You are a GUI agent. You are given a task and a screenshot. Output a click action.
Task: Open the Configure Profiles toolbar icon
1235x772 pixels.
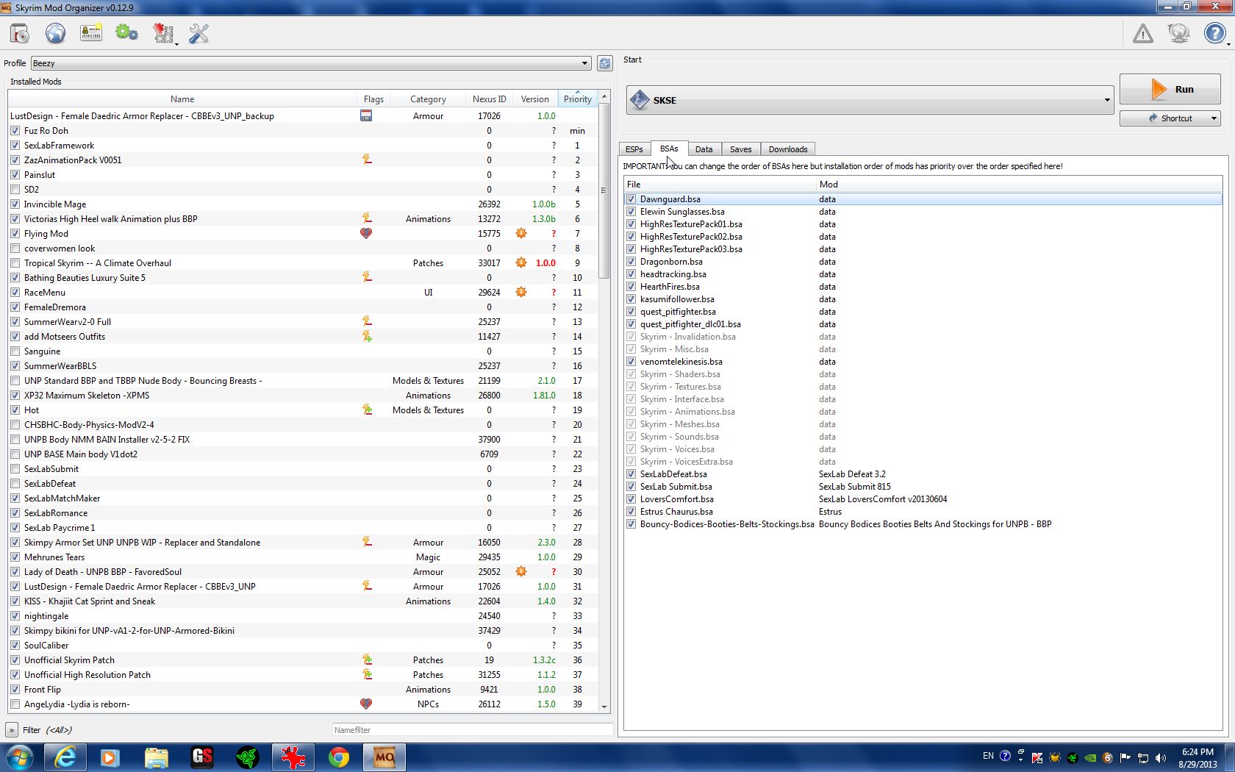(x=91, y=34)
